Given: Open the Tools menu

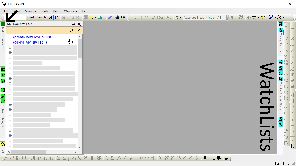Looking at the screenshot, I should click(45, 11).
